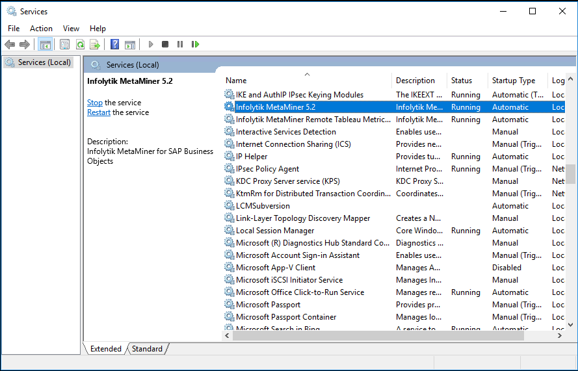Click the Forward arrow toolbar icon
Screen dimensions: 578x371
point(24,45)
